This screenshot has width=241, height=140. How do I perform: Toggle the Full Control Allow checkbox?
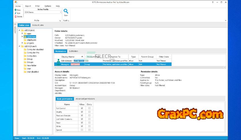[x=82, y=108]
